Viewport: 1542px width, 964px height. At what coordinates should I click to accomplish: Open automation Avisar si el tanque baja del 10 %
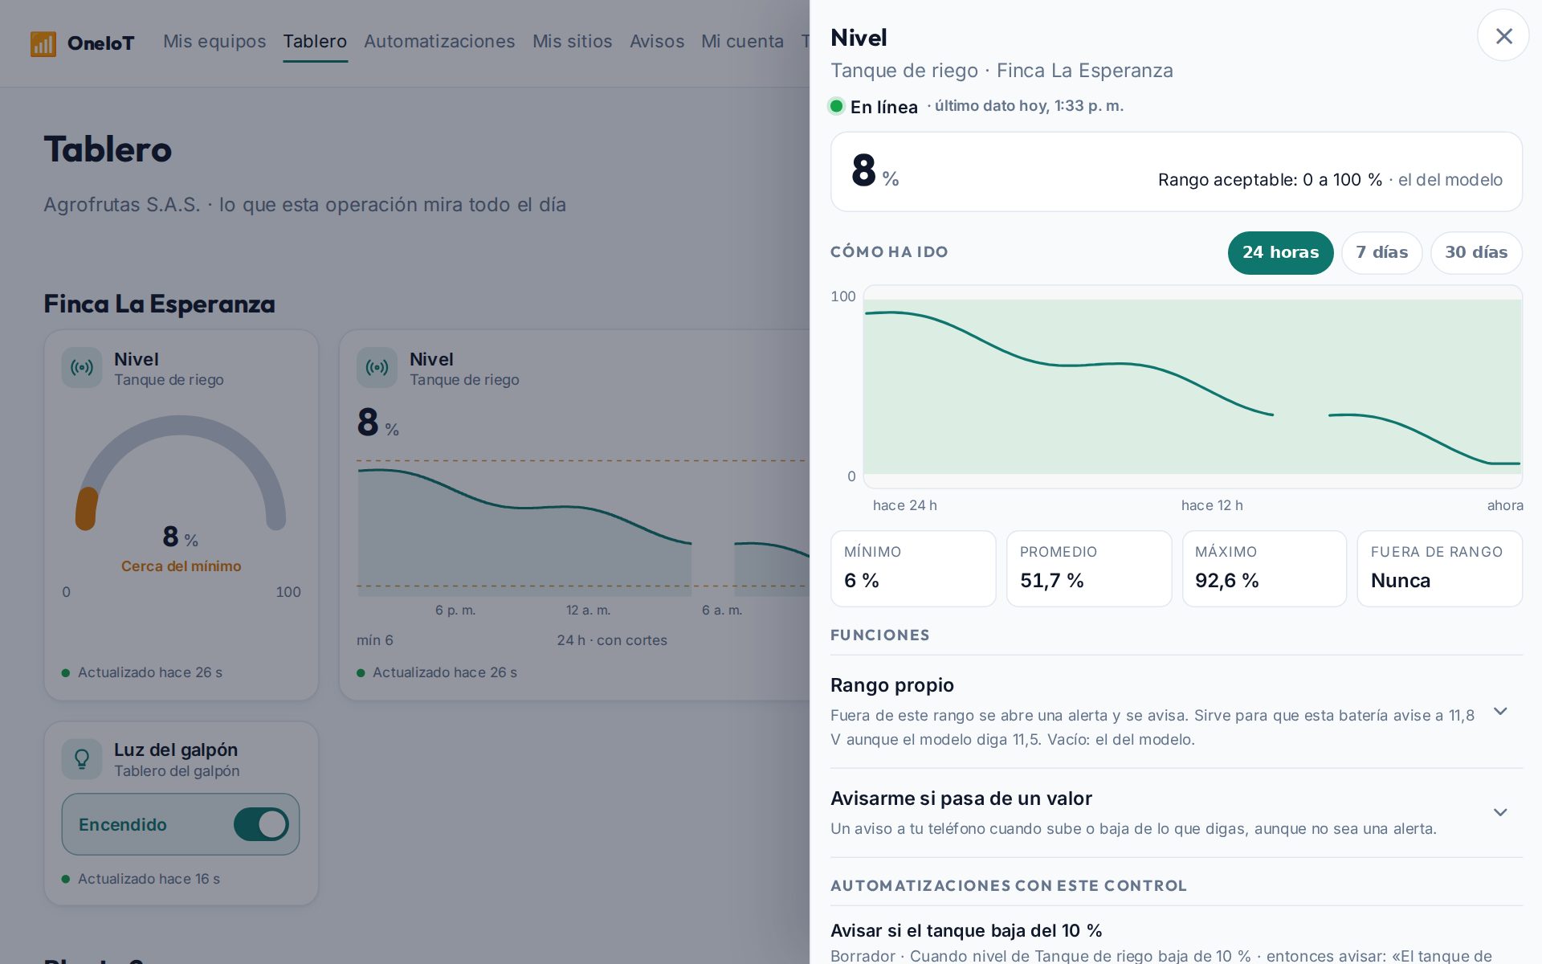tap(1176, 940)
